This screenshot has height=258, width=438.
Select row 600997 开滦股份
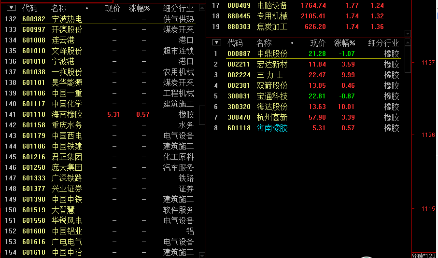100,29
